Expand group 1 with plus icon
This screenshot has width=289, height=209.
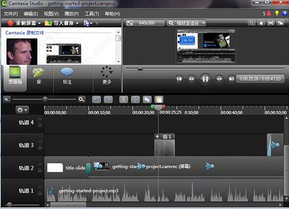click(x=157, y=137)
